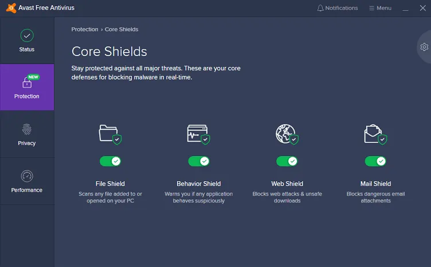Screen dimensions: 431x267
Task: Switch to the Performance tab label
Action: click(x=27, y=190)
